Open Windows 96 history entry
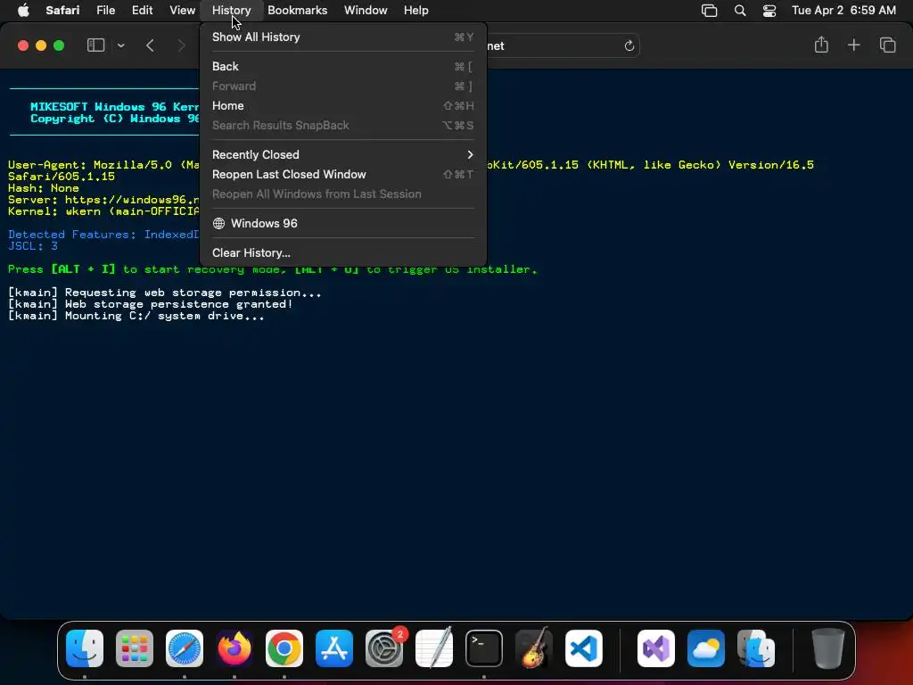 (x=343, y=224)
